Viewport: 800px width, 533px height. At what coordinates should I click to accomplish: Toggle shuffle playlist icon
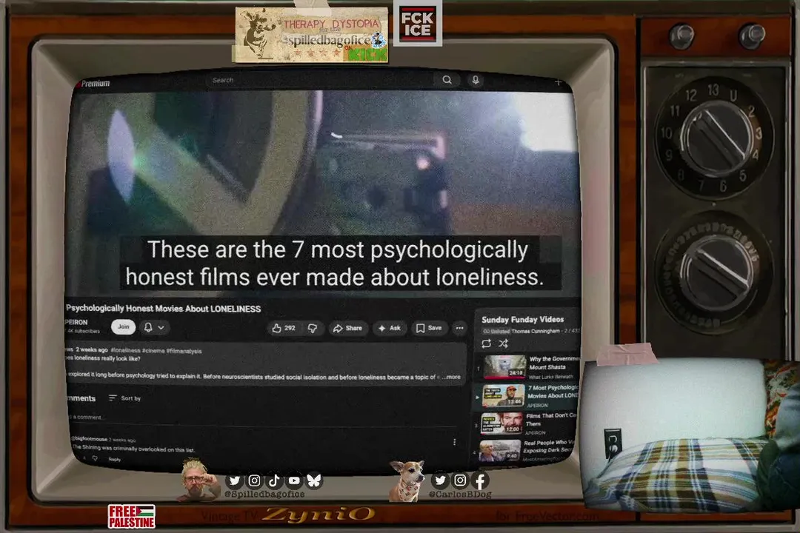point(503,343)
